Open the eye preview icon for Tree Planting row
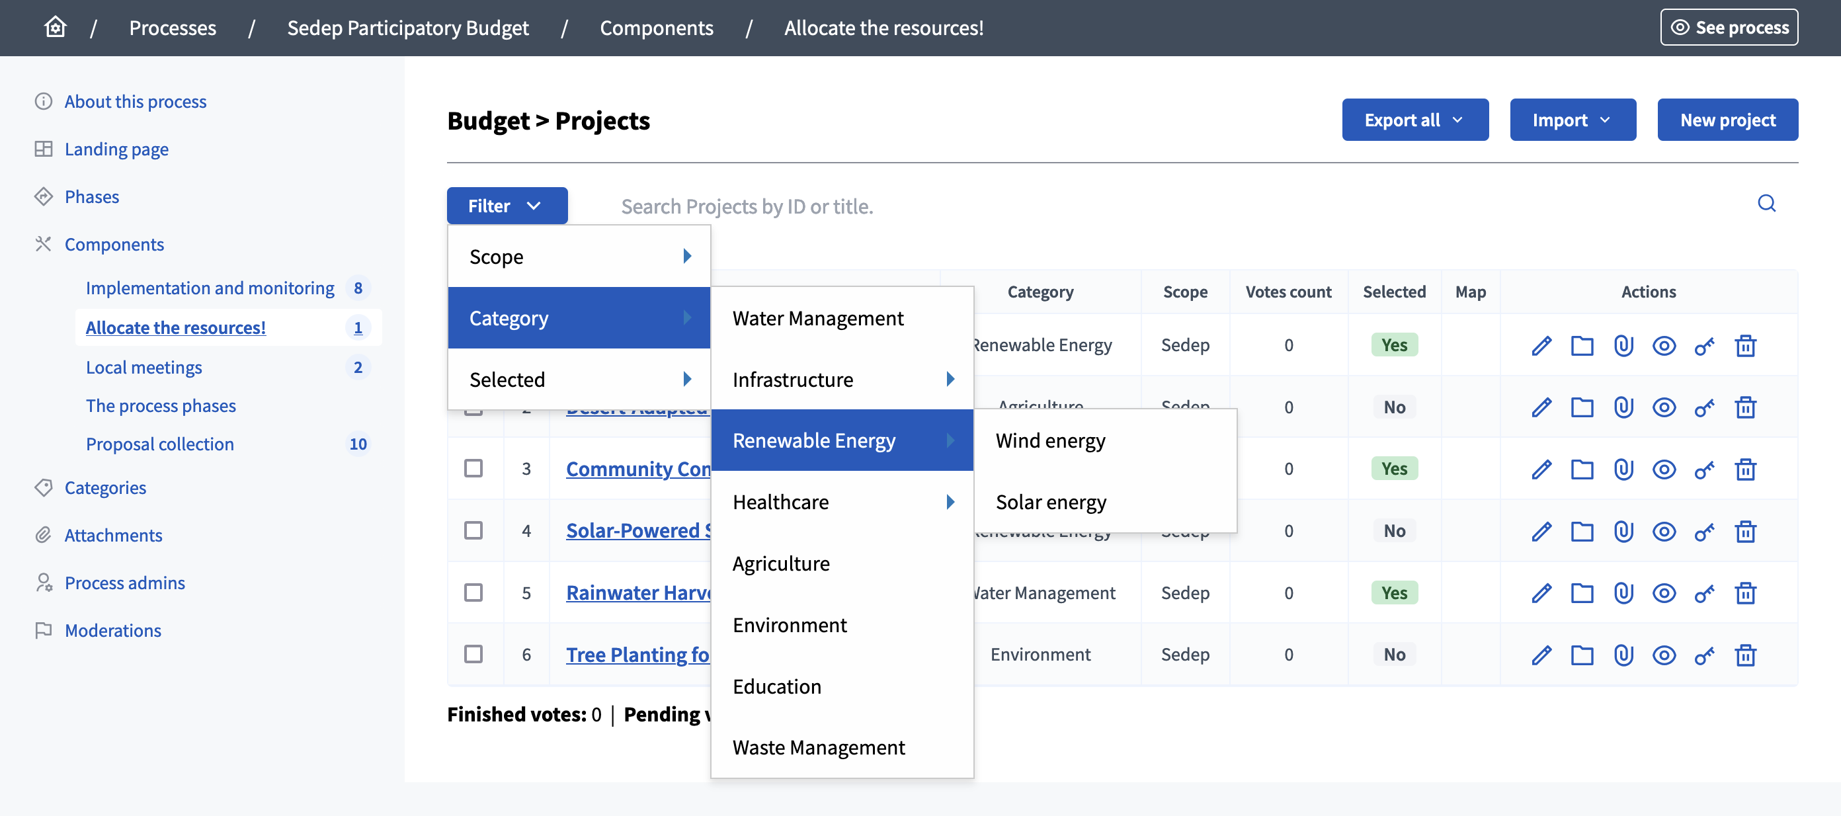This screenshot has width=1841, height=816. (x=1664, y=654)
